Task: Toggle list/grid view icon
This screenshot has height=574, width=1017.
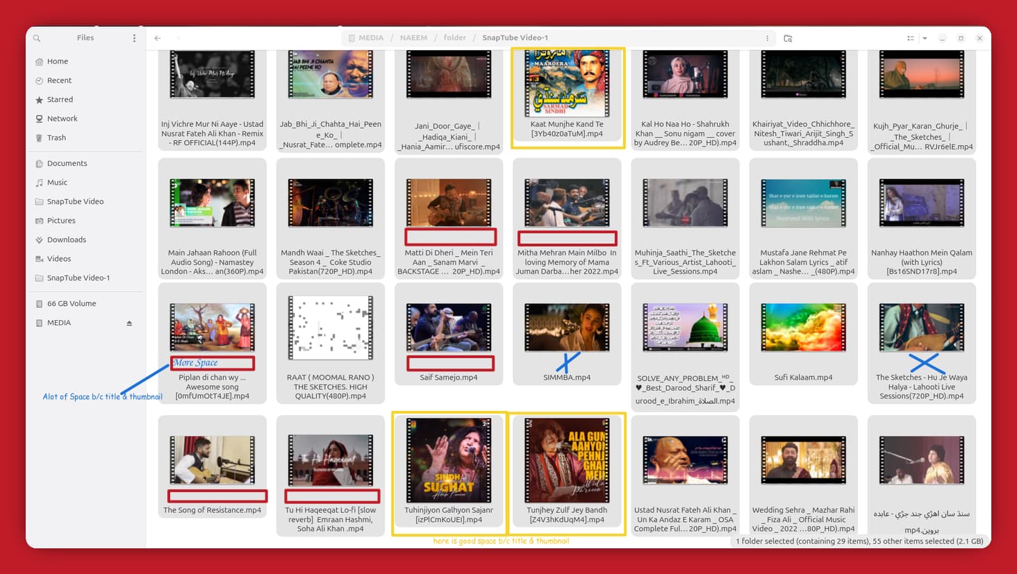Action: [x=910, y=38]
